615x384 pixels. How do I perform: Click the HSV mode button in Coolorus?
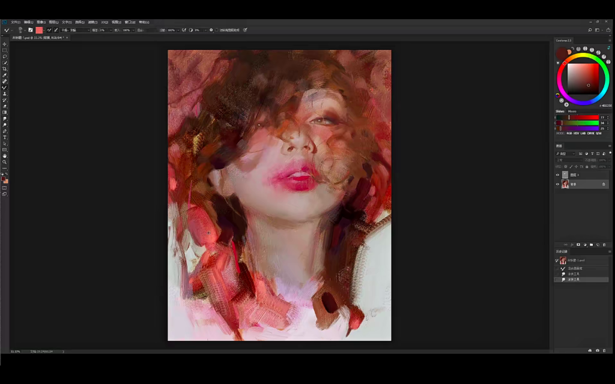coord(577,133)
